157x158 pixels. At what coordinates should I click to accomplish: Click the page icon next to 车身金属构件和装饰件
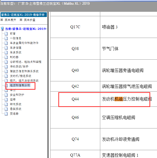[x=6, y=43]
